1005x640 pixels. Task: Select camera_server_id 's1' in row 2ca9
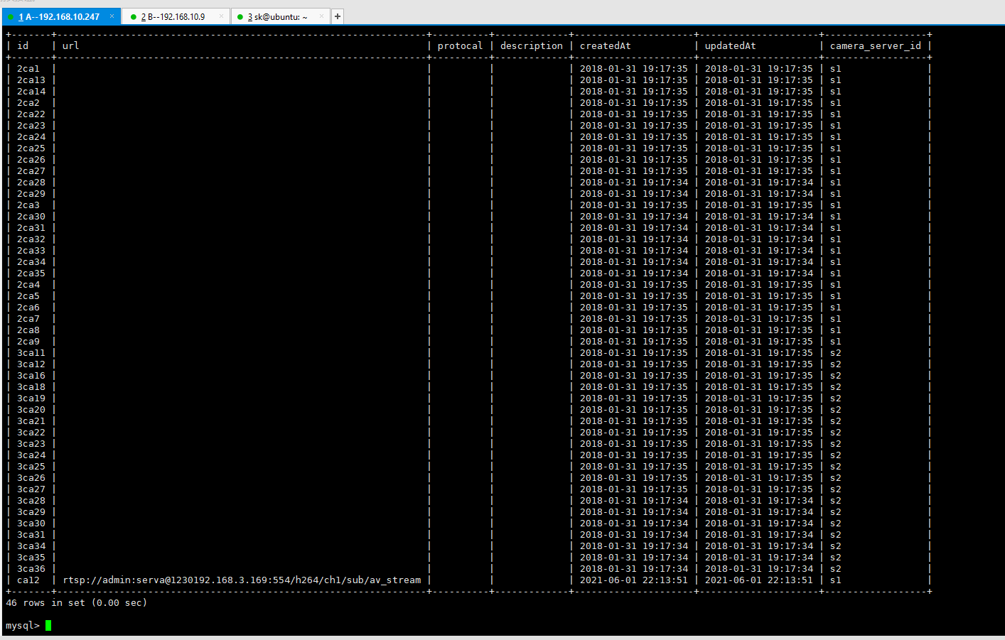[x=835, y=341]
